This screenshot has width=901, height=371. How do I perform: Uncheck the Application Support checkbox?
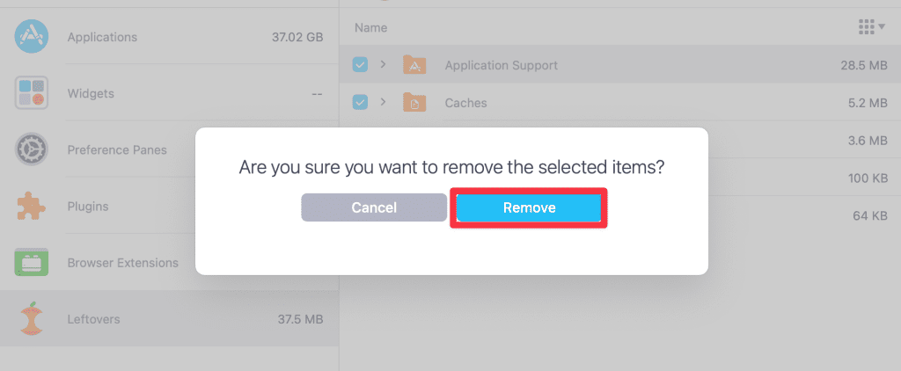tap(360, 65)
